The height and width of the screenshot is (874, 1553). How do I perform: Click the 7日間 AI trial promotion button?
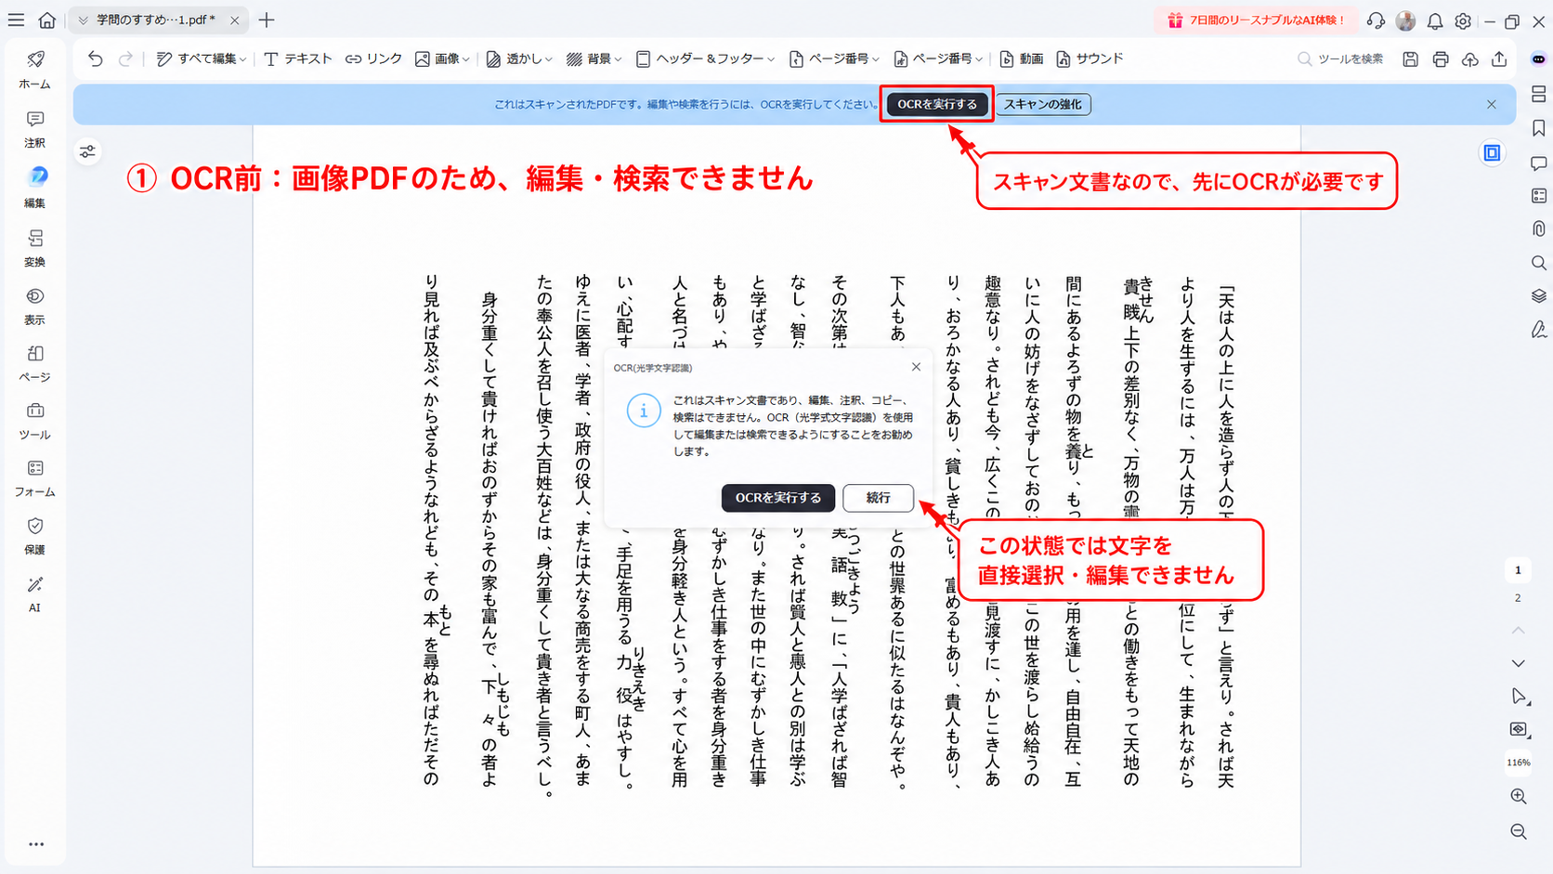click(x=1256, y=20)
